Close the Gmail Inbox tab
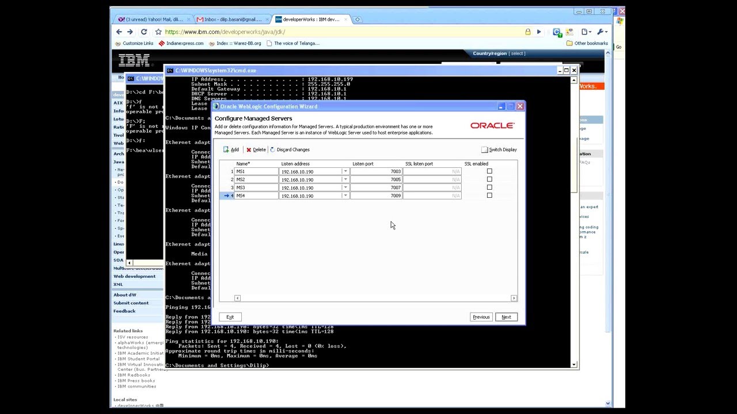The width and height of the screenshot is (737, 414). coord(267,20)
